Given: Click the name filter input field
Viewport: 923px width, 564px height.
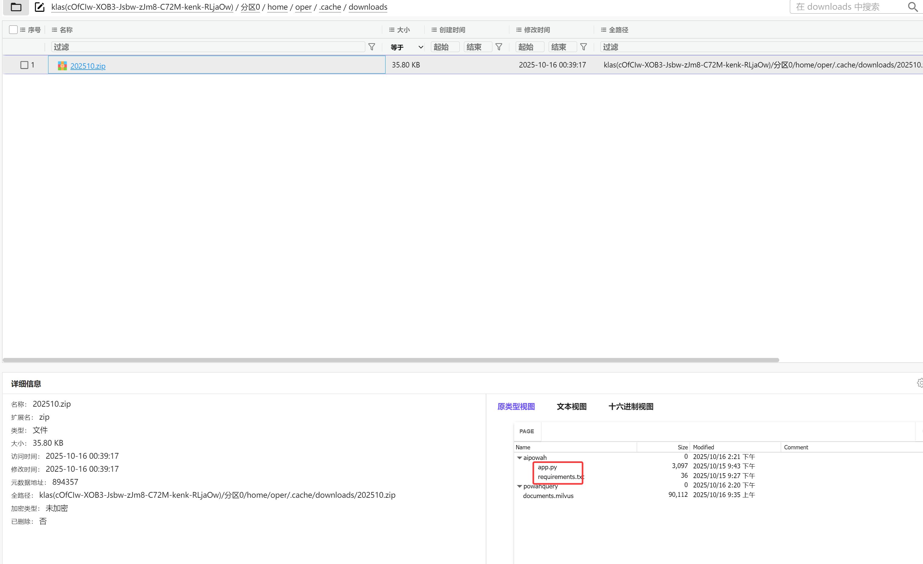Looking at the screenshot, I should pyautogui.click(x=208, y=47).
